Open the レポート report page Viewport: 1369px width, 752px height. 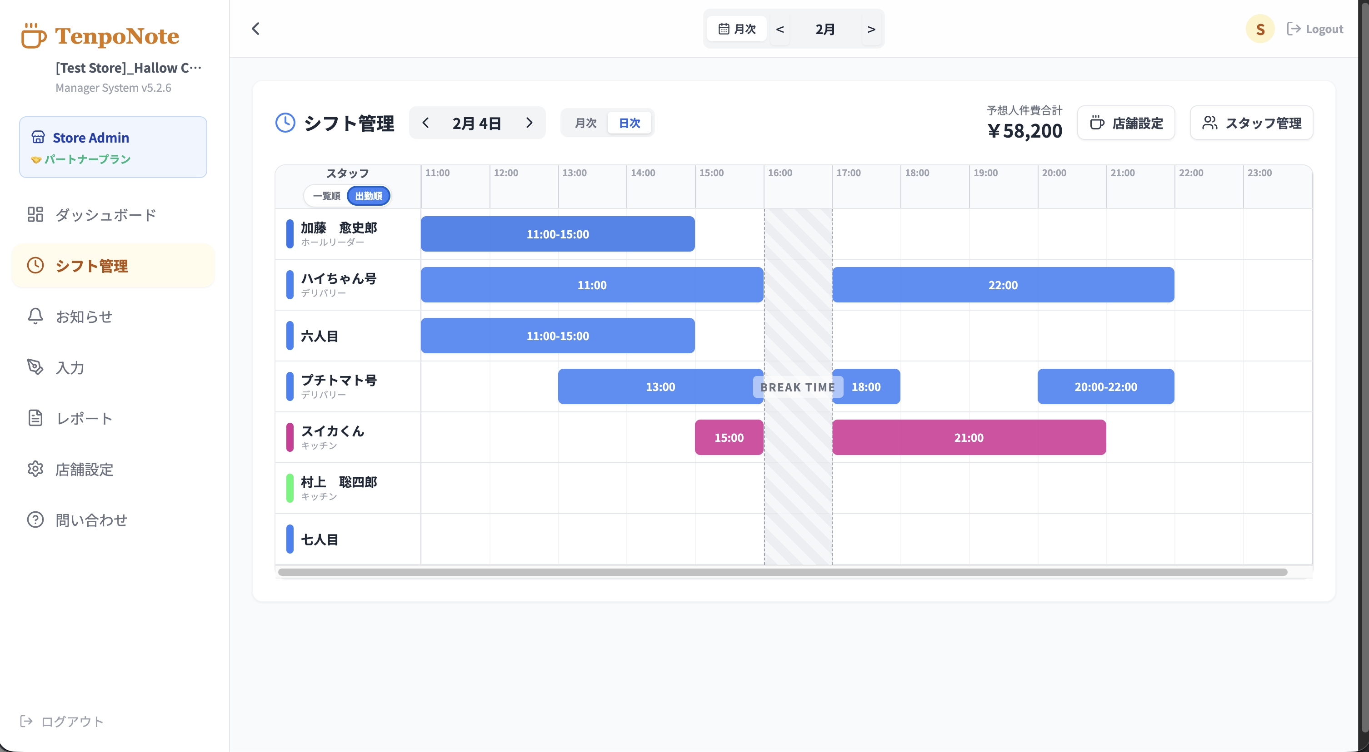click(x=113, y=419)
